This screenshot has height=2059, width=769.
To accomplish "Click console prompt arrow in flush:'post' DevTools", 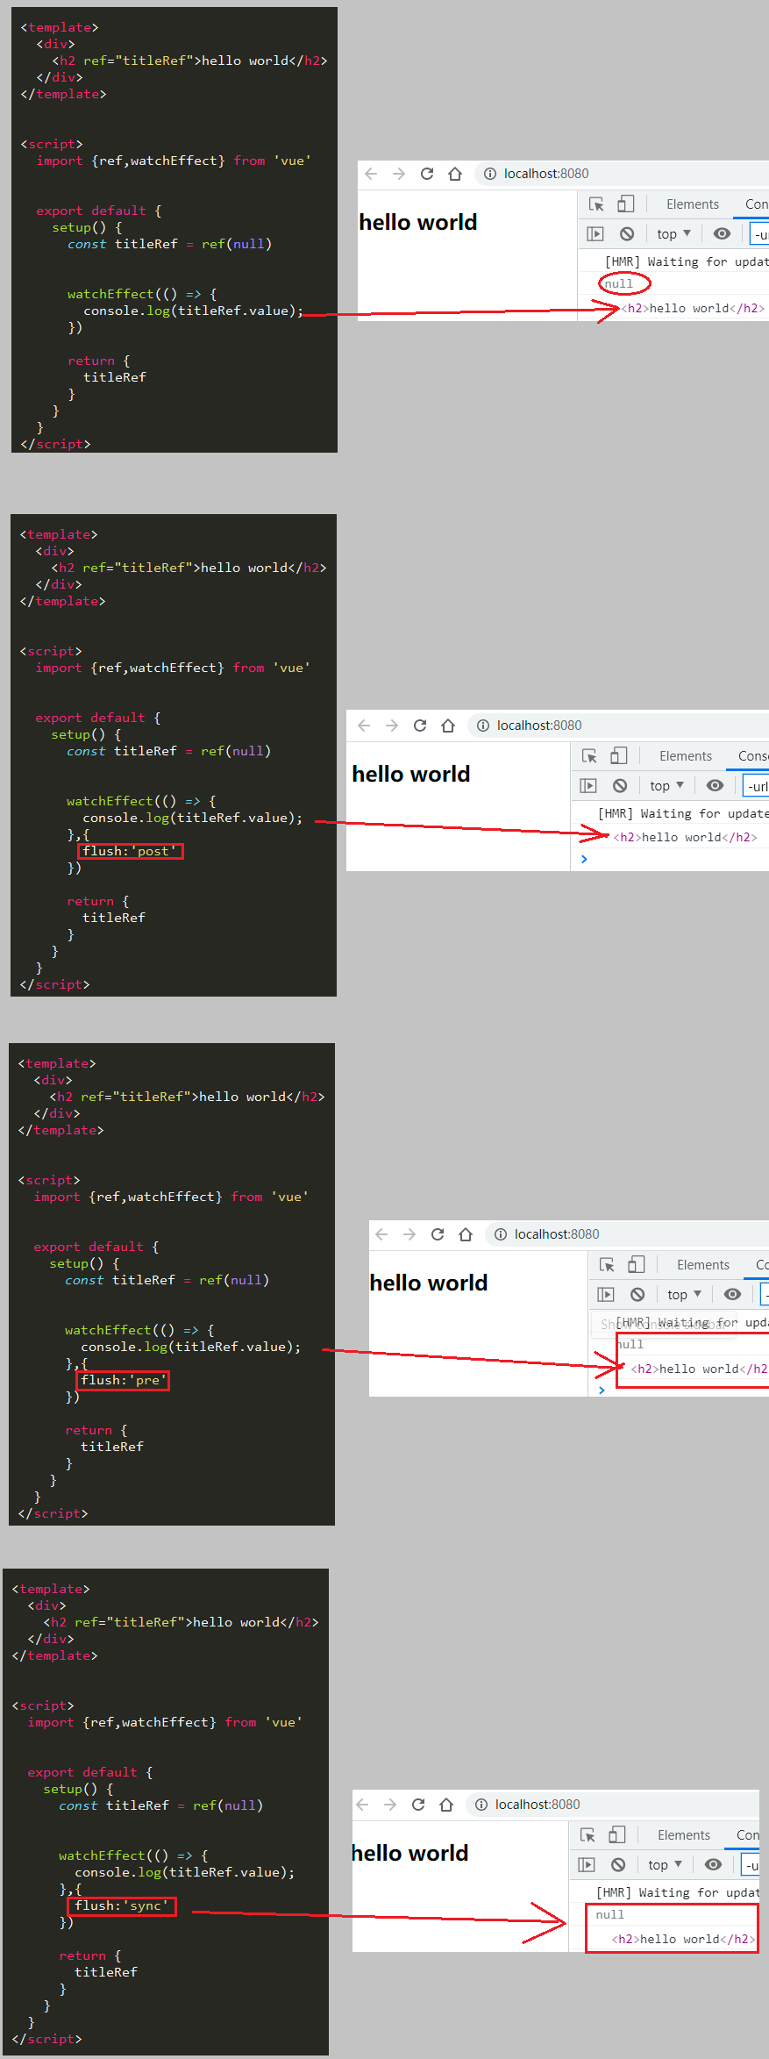I will pos(584,859).
